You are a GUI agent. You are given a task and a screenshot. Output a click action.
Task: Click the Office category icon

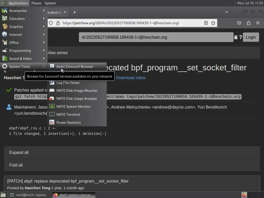pyautogui.click(x=5, y=43)
